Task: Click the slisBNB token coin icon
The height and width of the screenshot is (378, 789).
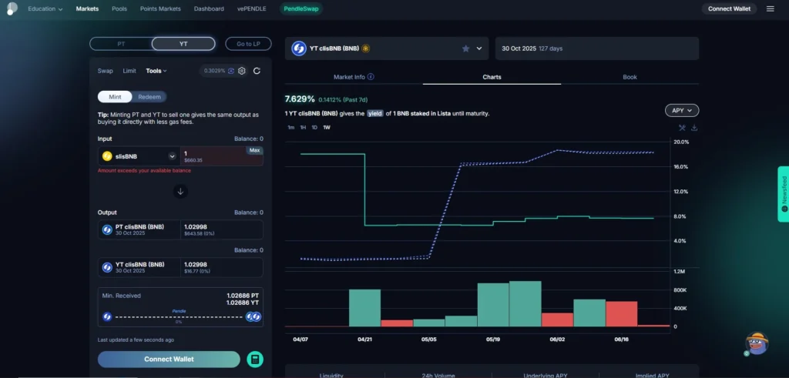Action: [x=106, y=156]
